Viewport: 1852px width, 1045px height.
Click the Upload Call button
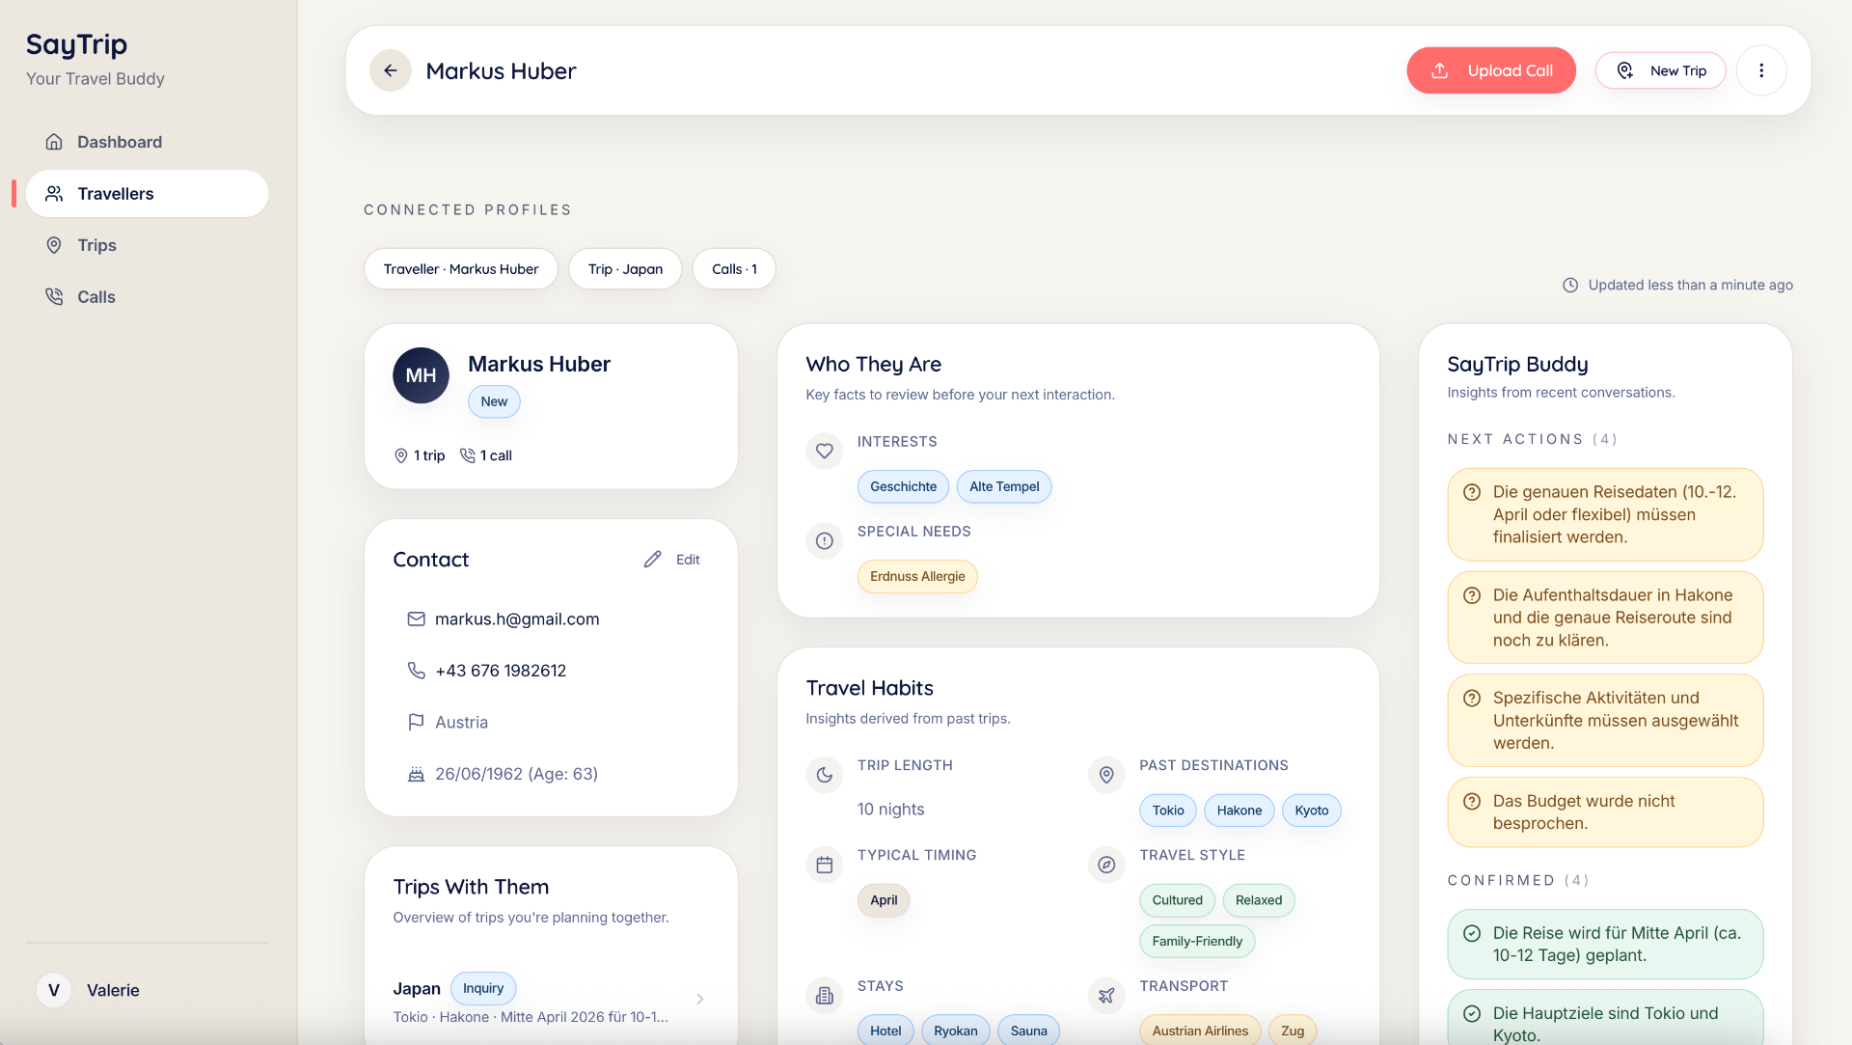1491,69
